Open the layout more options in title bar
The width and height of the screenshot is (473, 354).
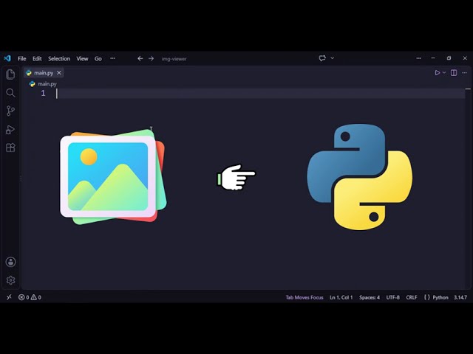click(x=419, y=58)
